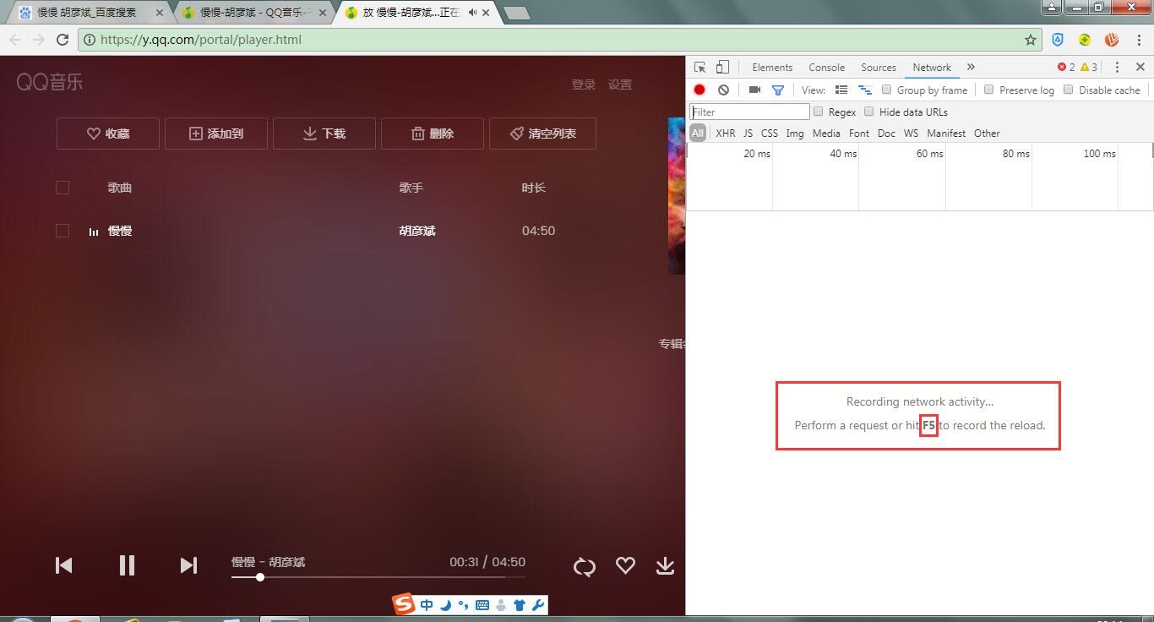Skip to the next track

[188, 565]
